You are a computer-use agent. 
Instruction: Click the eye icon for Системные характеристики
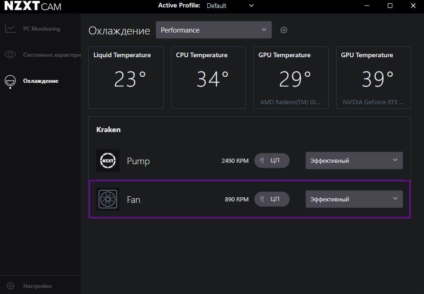(x=10, y=54)
